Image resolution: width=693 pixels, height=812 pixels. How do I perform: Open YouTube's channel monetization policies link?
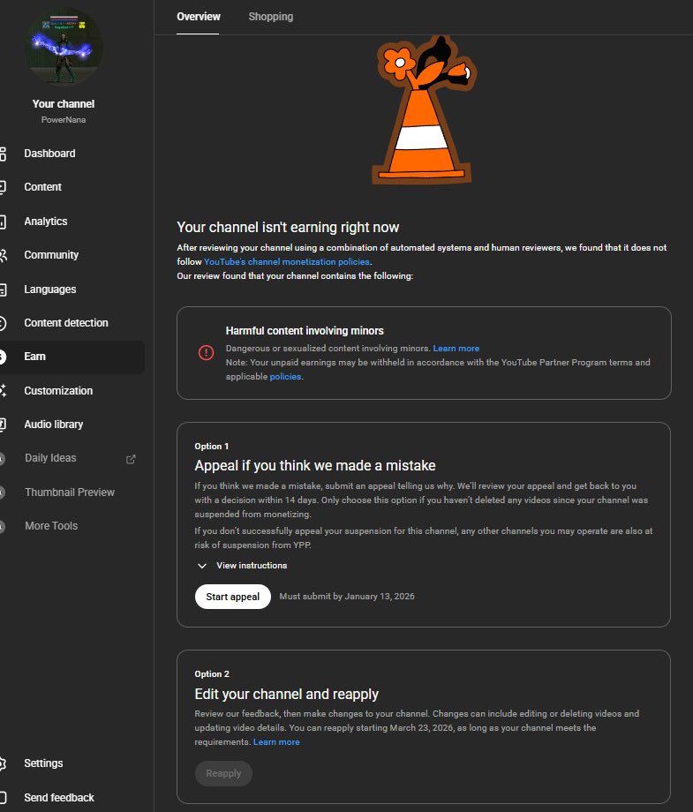point(287,262)
